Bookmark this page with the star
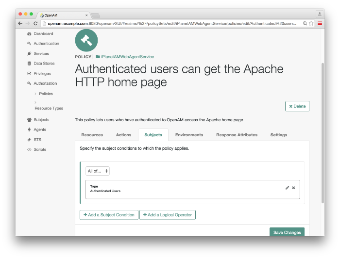The image size is (340, 258). pyautogui.click(x=311, y=23)
